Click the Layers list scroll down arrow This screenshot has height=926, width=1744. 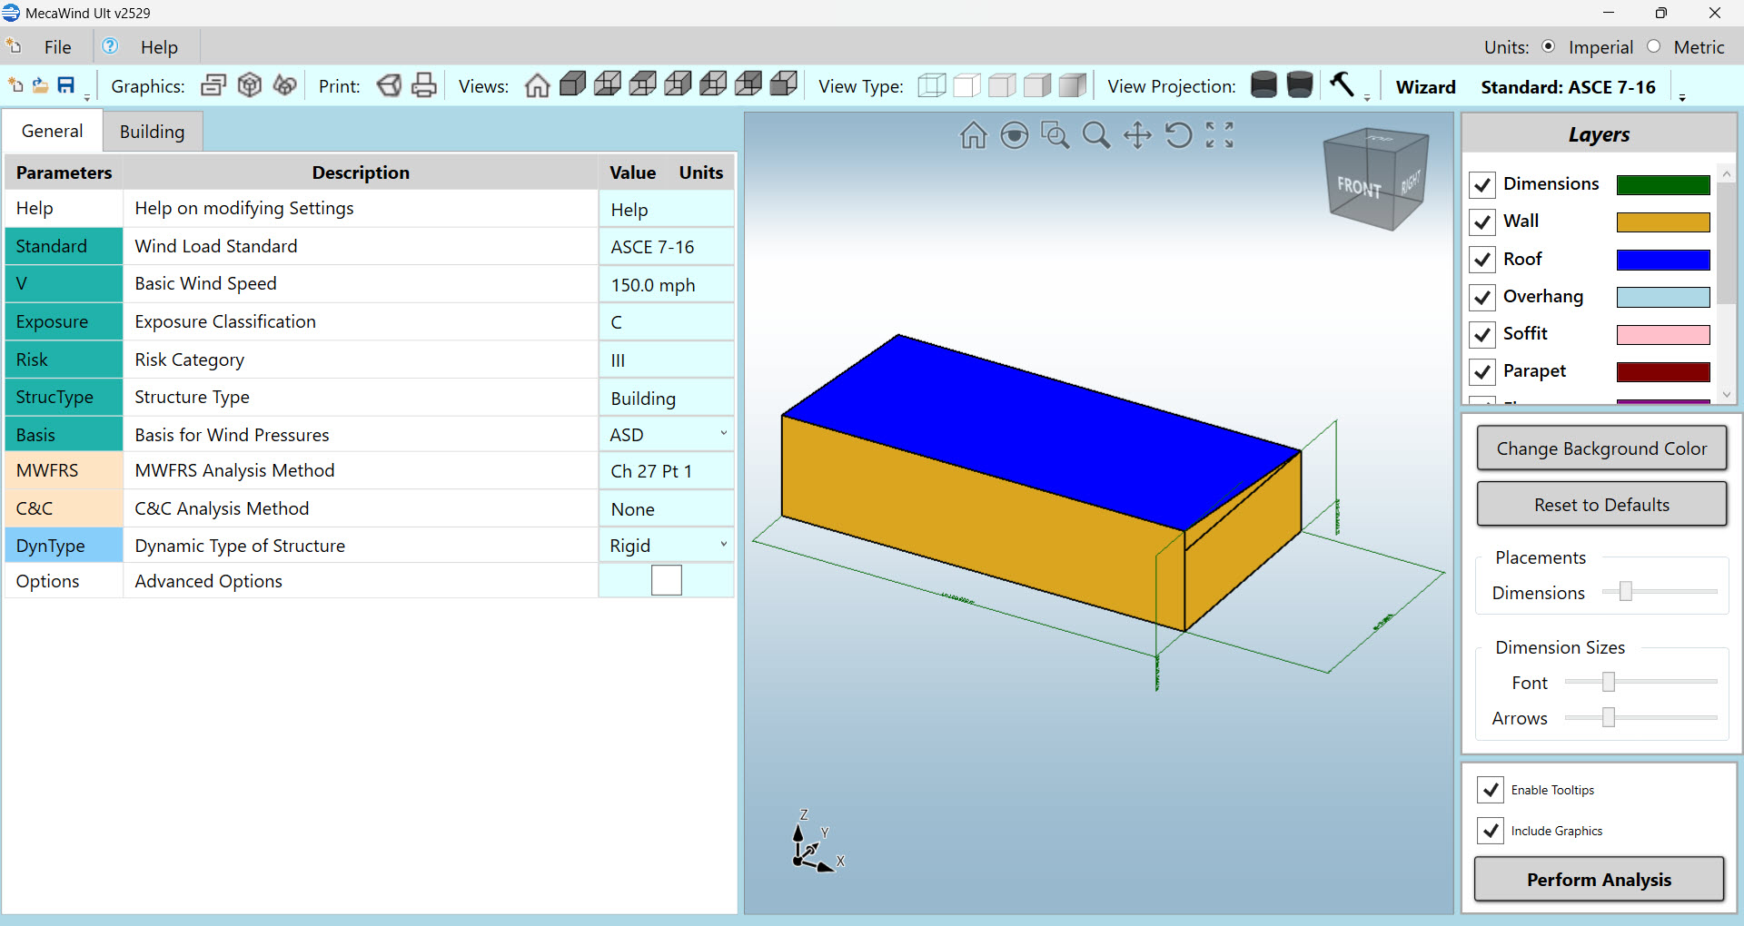(1727, 395)
